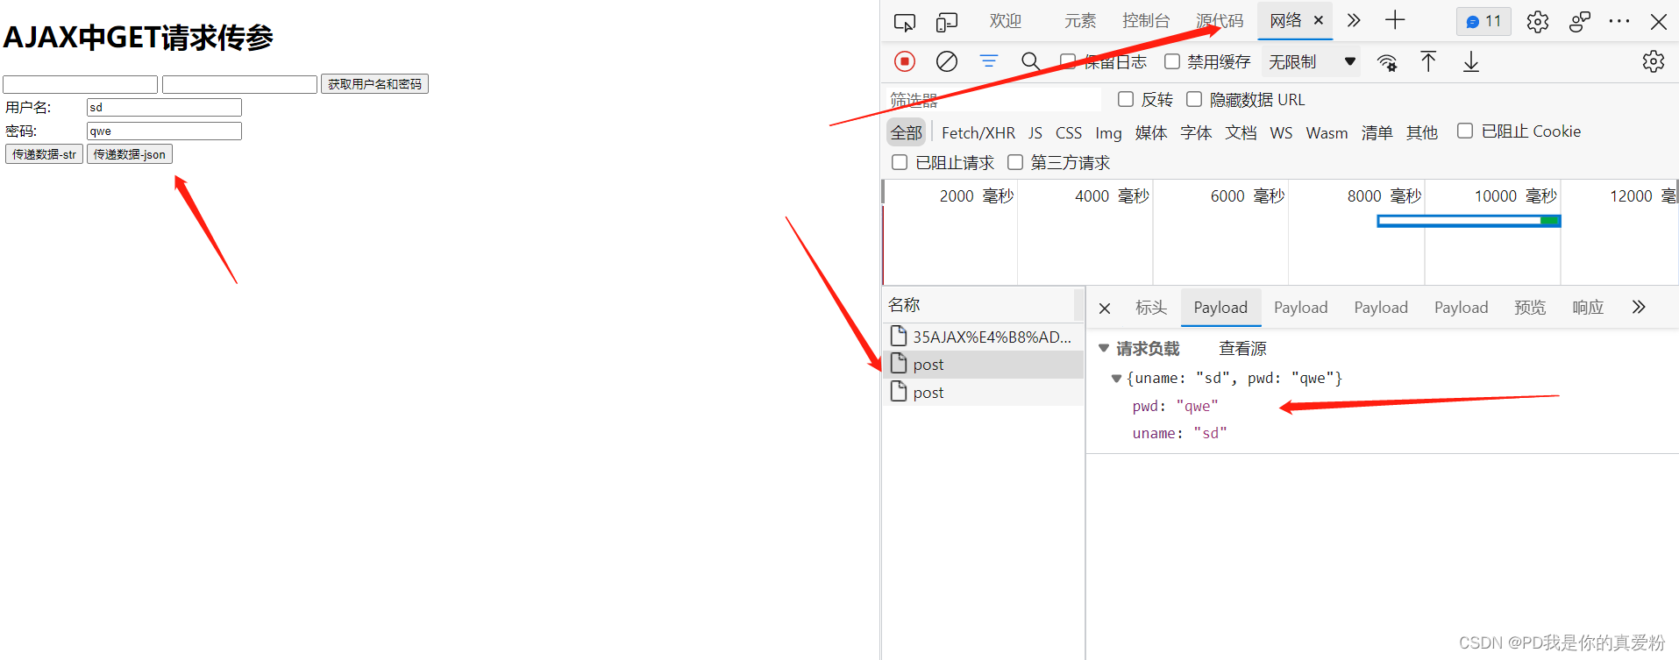1679x660 pixels.
Task: Show more DevTools tabs chevron
Action: [x=1354, y=20]
